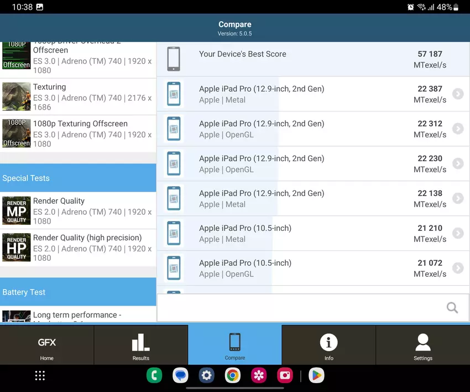This screenshot has height=392, width=470.
Task: Expand iPad Pro 12.9-inch Metal 22 387 result
Action: (457, 94)
